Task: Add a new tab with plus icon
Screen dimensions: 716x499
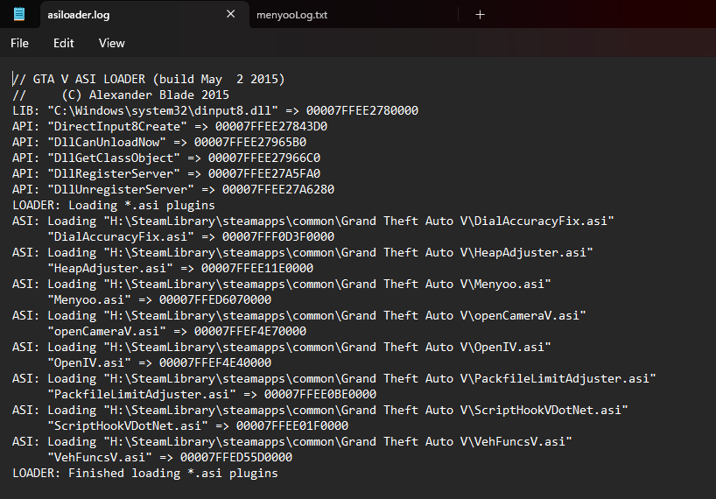Action: click(x=480, y=15)
